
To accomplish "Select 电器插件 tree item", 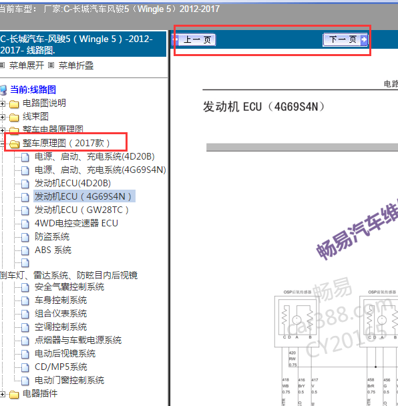I will [x=40, y=393].
